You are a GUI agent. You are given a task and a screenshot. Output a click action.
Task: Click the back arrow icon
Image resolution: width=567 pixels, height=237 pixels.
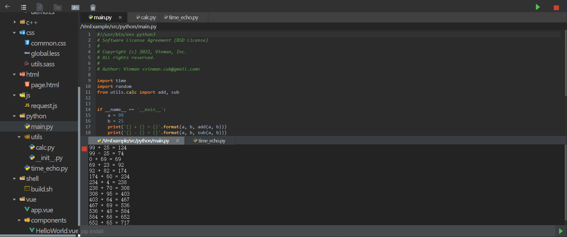click(x=7, y=7)
